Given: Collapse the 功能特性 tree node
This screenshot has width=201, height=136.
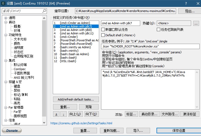Looking at the screenshot, I should [x=6, y=35].
